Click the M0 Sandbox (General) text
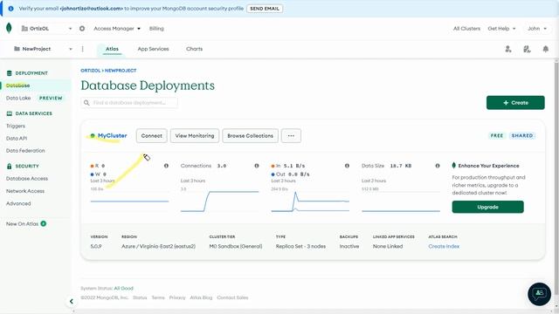Screen dimensions: 559x314 tap(236, 246)
